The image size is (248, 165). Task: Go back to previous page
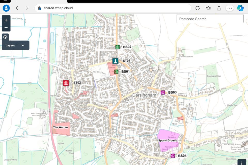coord(17,8)
